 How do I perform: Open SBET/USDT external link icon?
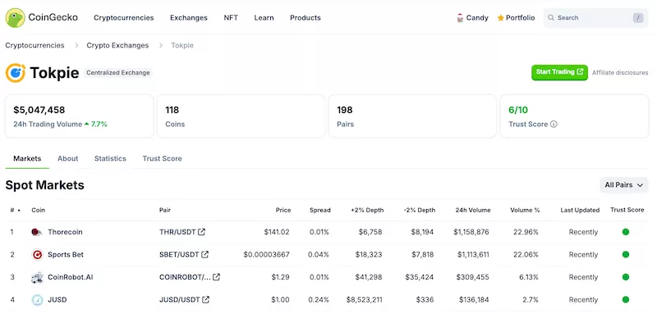204,254
